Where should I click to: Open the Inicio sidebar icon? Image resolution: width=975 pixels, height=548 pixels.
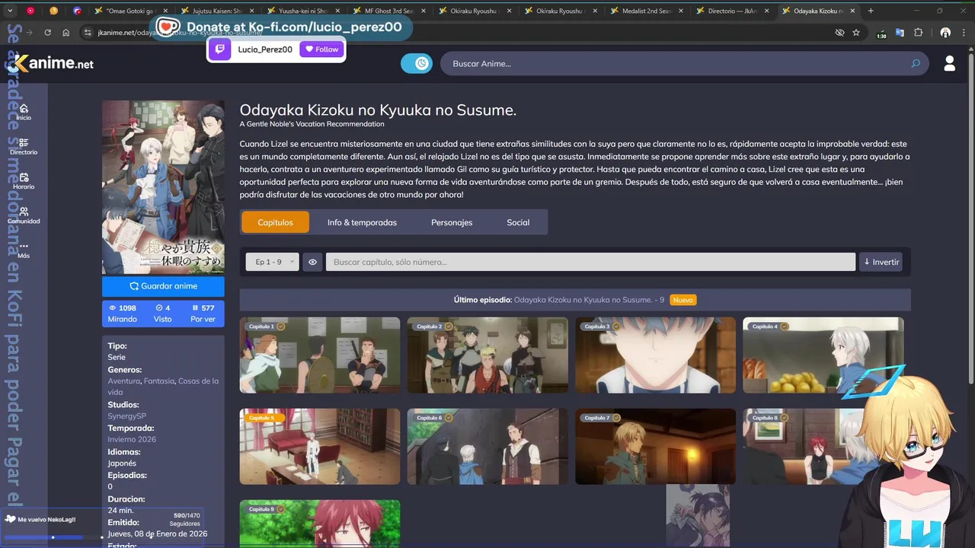pos(24,112)
